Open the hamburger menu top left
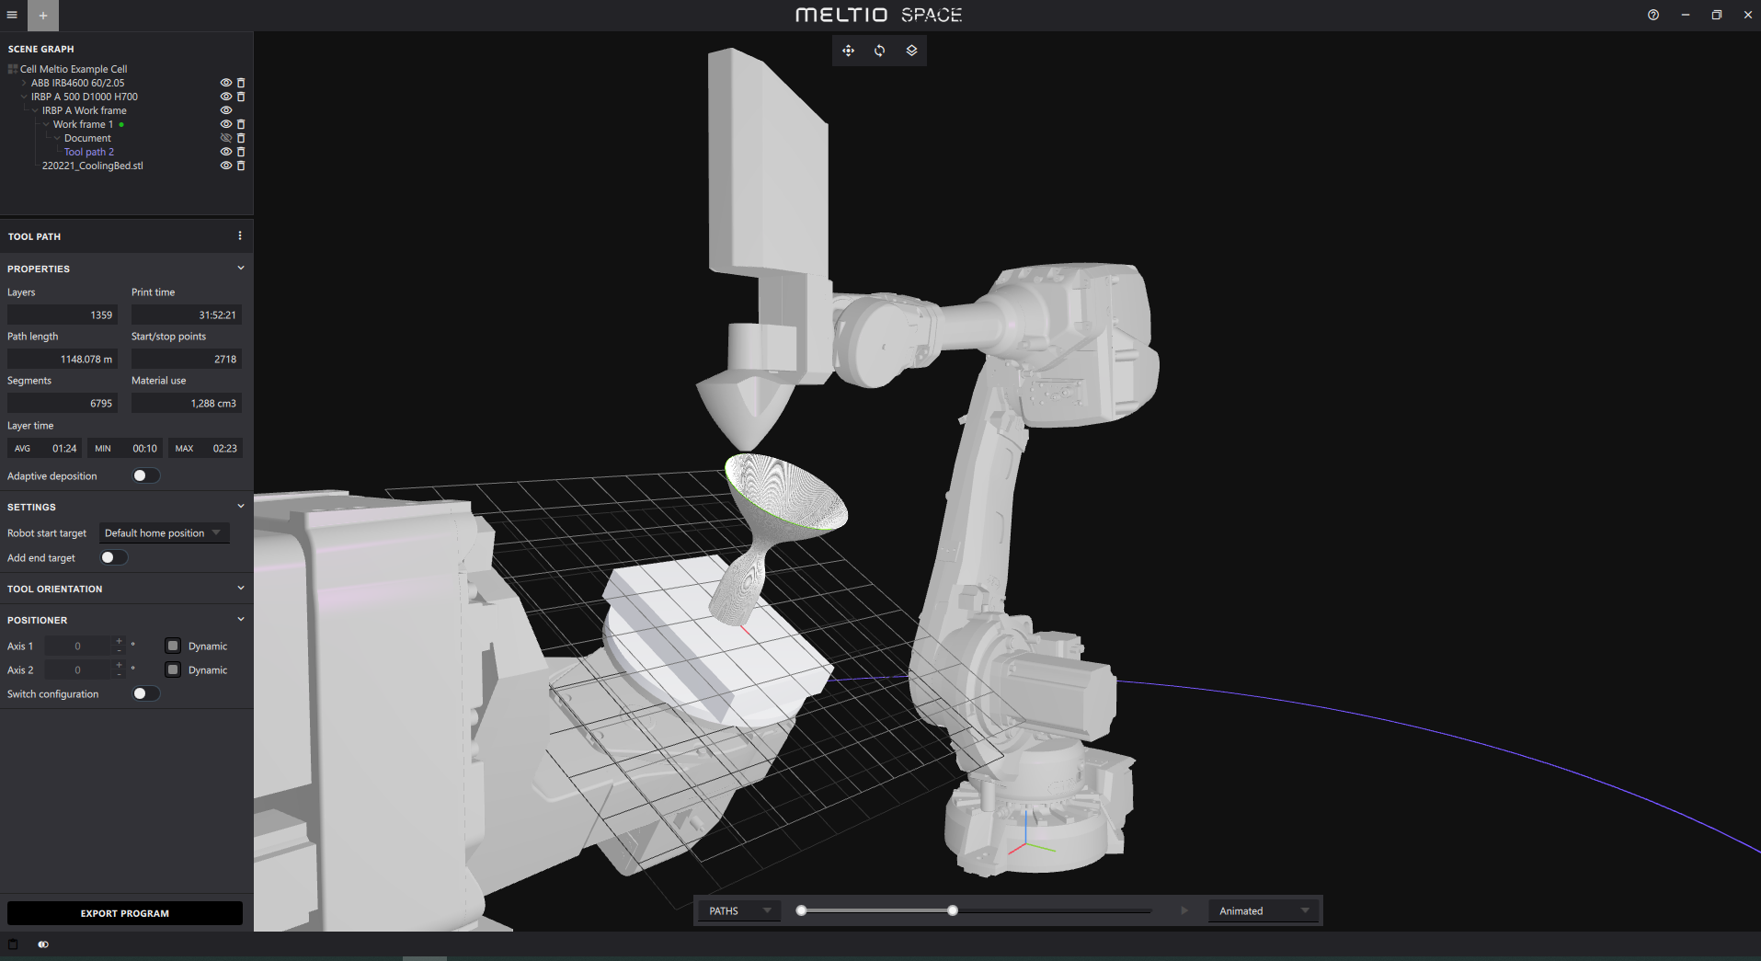Viewport: 1761px width, 961px height. pyautogui.click(x=12, y=15)
